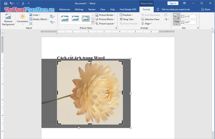Open Artistic Effects dropdown
This screenshot has height=139, width=215.
[39, 19]
